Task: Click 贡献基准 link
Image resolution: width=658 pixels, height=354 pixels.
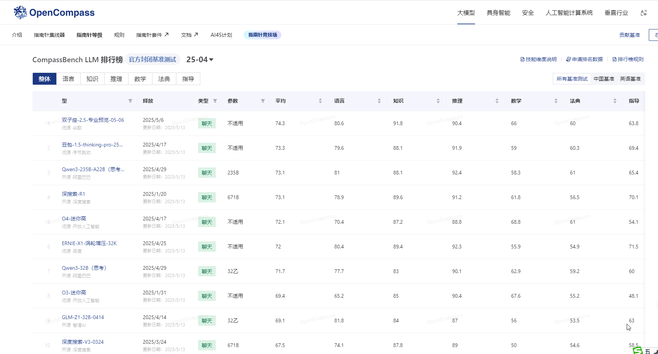Action: [x=630, y=35]
